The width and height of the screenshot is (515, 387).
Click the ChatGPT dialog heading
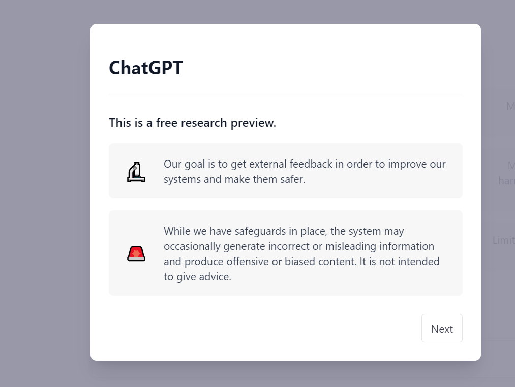click(146, 68)
